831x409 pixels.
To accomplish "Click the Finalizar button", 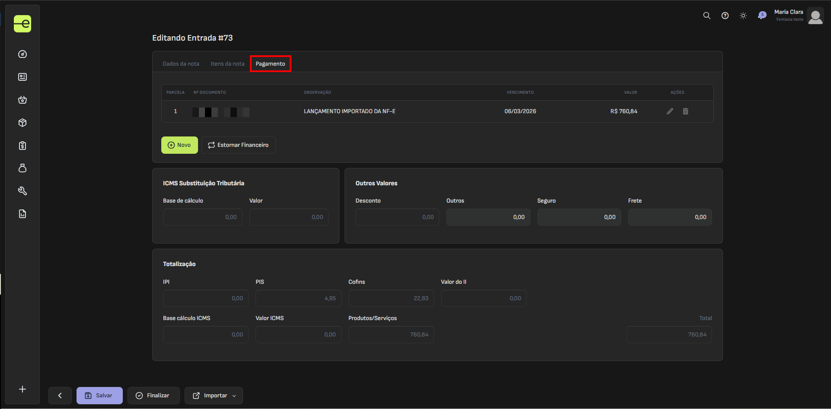I will coord(153,396).
